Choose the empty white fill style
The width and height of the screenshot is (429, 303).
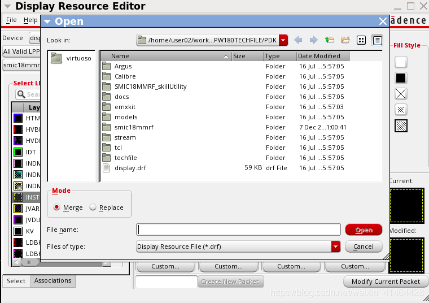(x=401, y=62)
